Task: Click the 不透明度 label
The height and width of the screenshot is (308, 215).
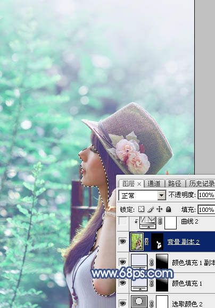Action: point(182,195)
